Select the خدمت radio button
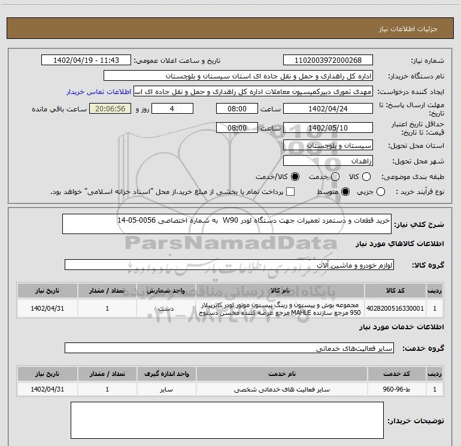The height and width of the screenshot is (446, 461). coord(335,177)
